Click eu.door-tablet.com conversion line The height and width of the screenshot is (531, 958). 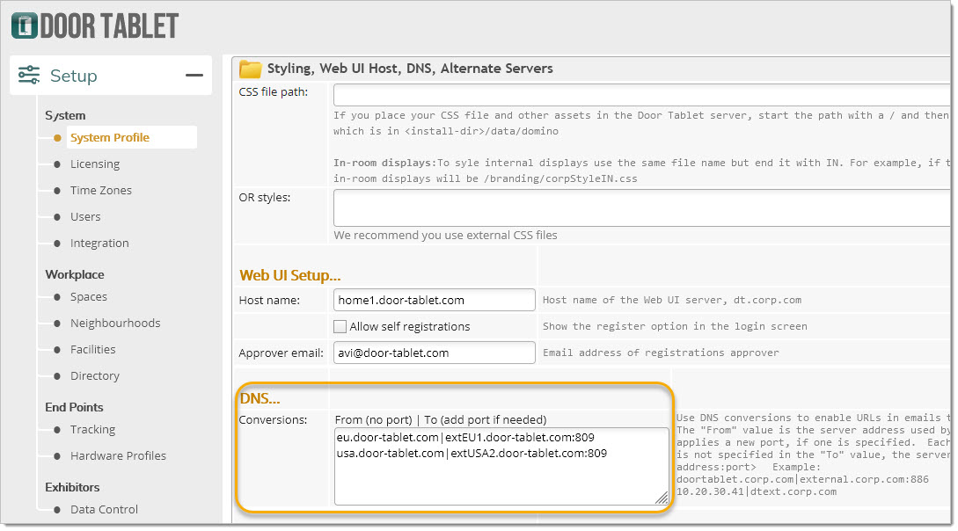tap(465, 437)
